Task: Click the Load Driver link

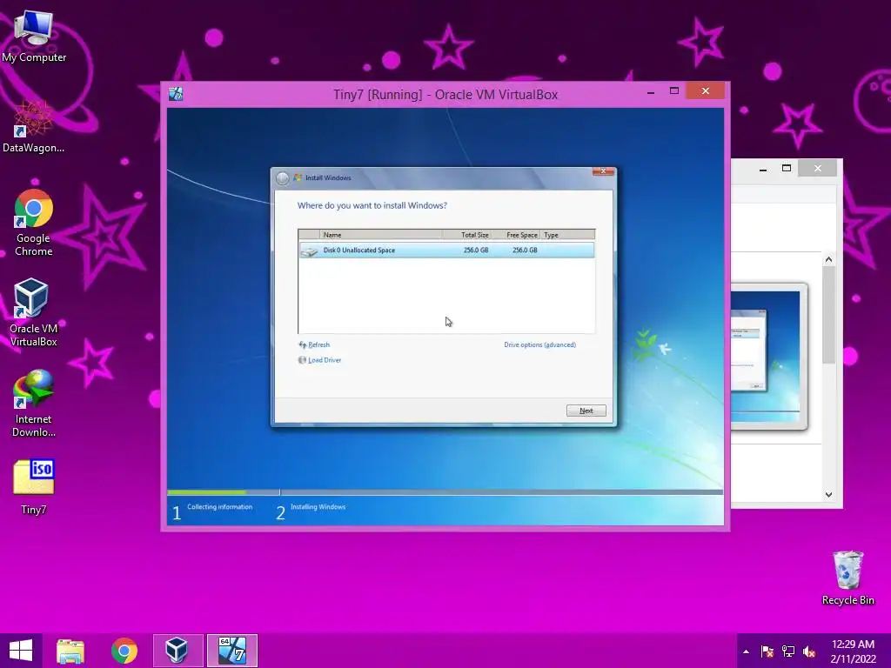Action: pyautogui.click(x=319, y=360)
